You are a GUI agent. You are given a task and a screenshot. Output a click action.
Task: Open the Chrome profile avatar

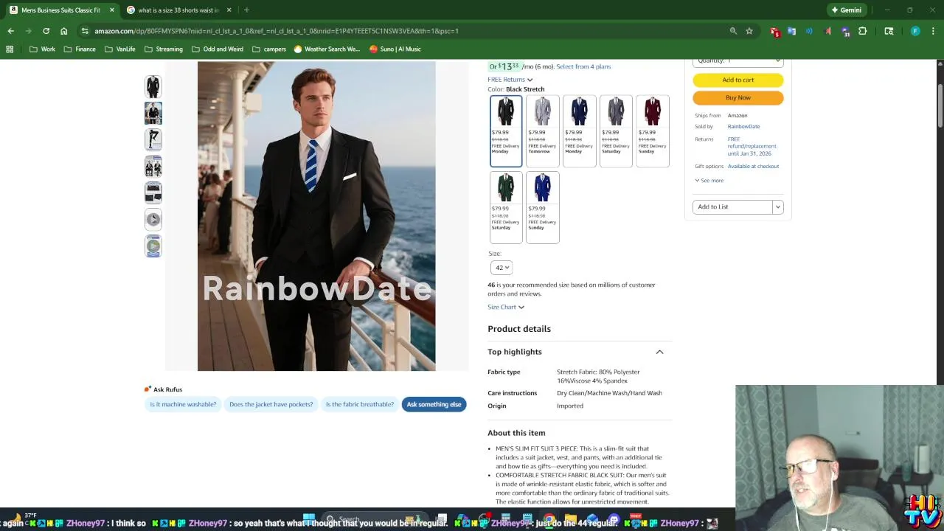(x=915, y=31)
